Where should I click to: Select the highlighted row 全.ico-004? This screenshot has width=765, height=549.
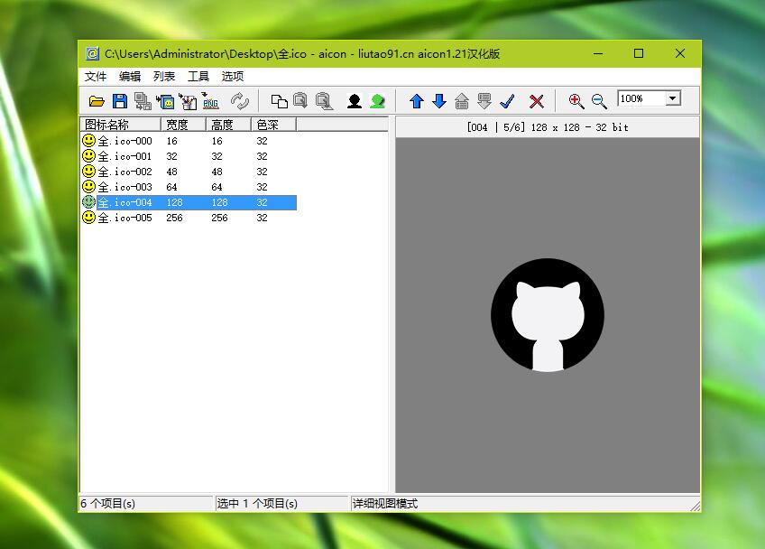click(x=189, y=202)
